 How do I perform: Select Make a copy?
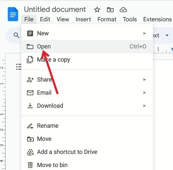pyautogui.click(x=87, y=60)
